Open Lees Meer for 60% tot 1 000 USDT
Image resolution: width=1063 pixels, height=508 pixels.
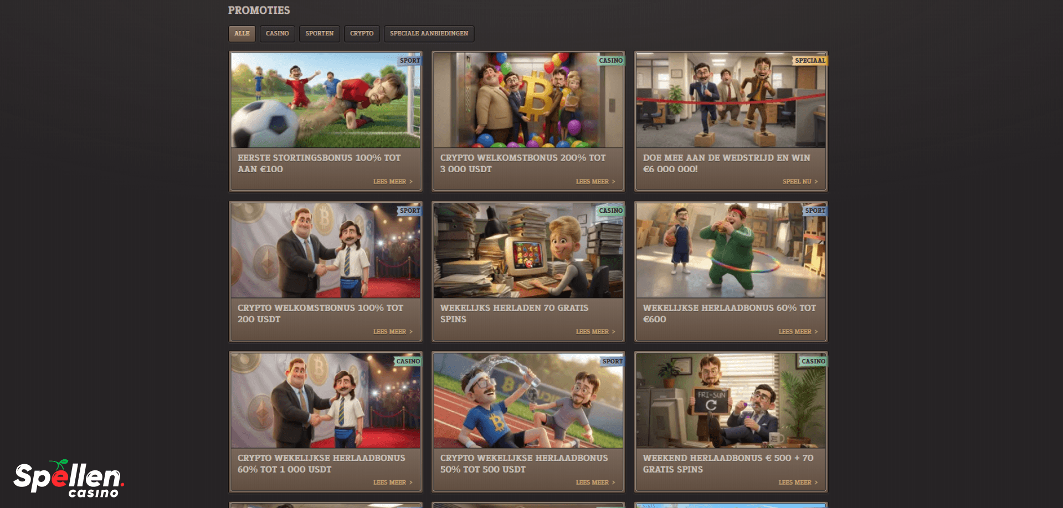[392, 483]
